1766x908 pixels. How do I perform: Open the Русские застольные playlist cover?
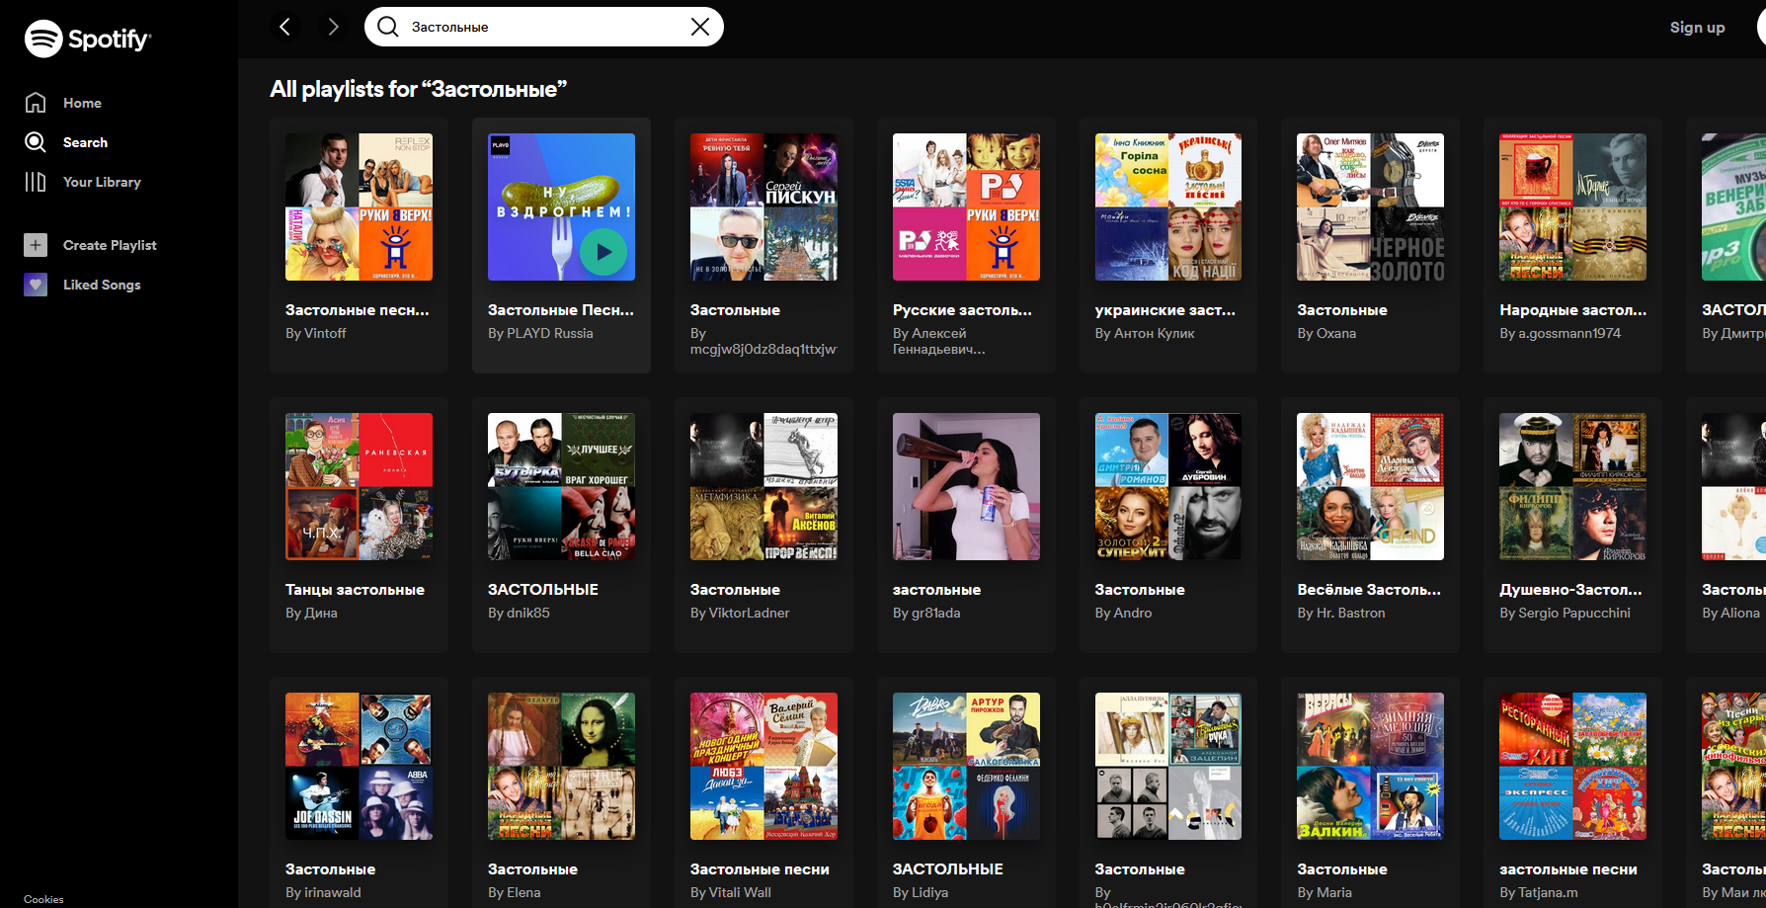(966, 206)
